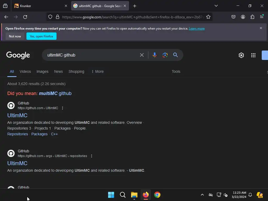
Task: Select the All results tab
Action: (x=12, y=71)
